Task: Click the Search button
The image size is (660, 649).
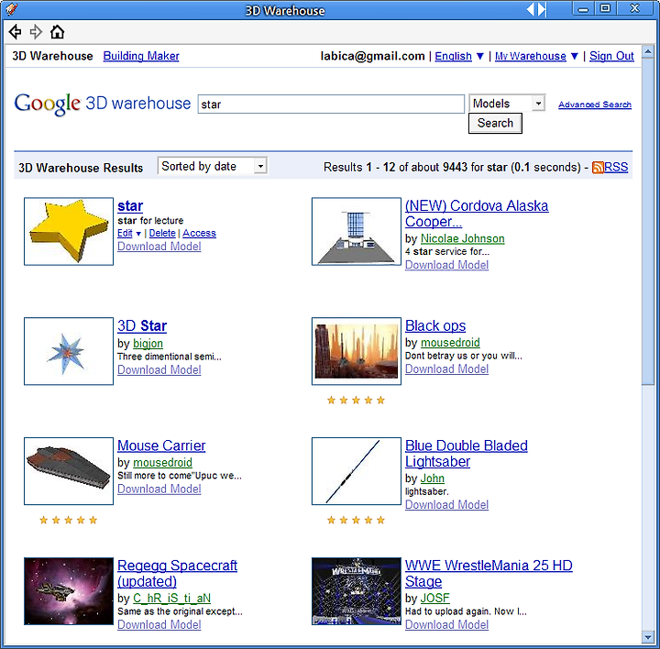Action: point(495,124)
